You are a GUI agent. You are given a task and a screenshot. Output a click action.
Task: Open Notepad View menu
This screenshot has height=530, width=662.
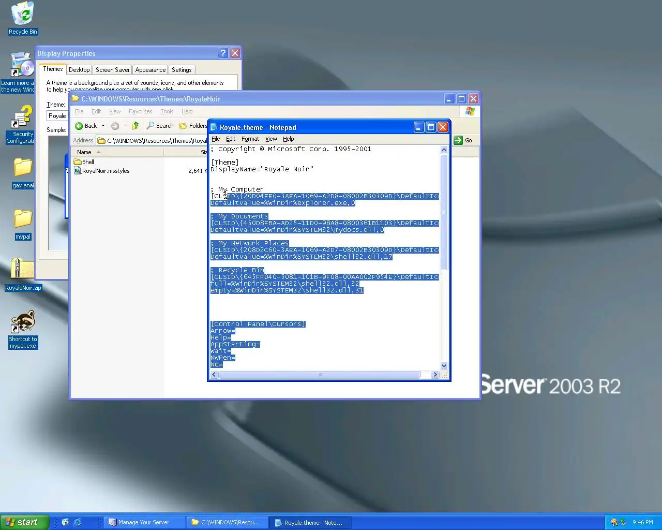click(x=271, y=139)
